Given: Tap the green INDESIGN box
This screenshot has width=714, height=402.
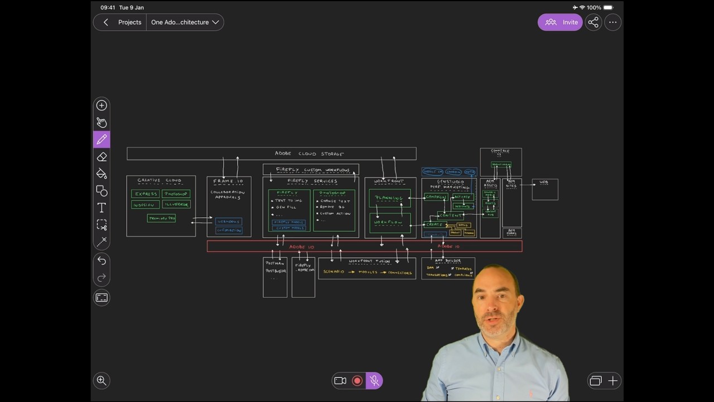Looking at the screenshot, I should 146,205.
